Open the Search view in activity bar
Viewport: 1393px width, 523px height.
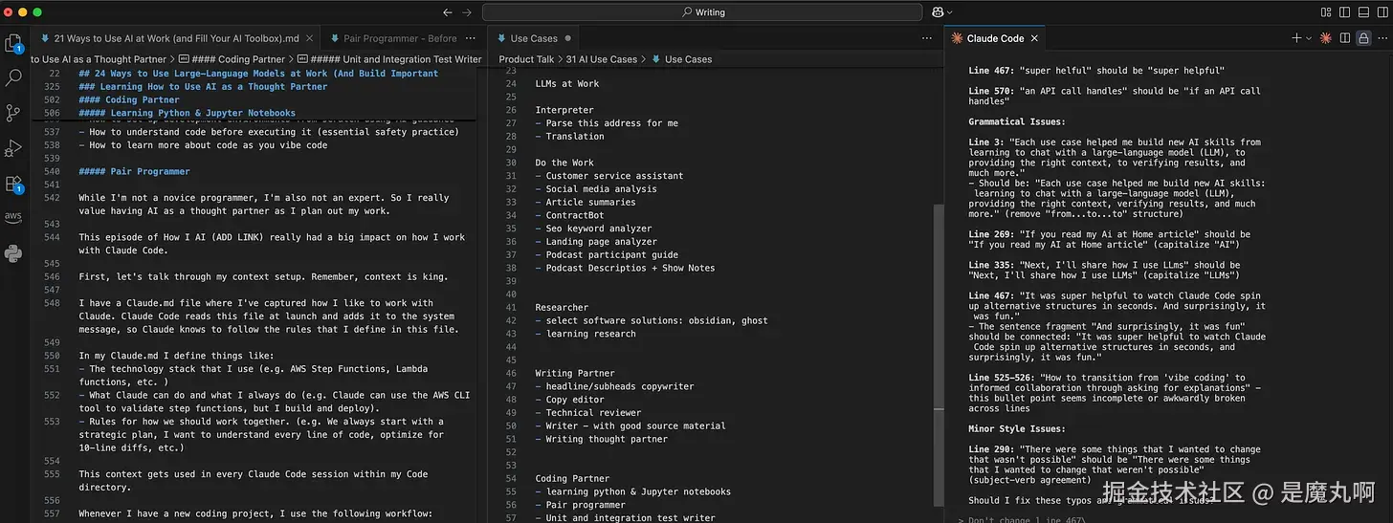point(13,77)
